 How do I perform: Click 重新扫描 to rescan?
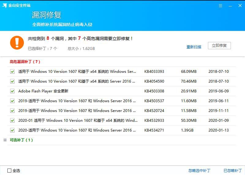coord(194,47)
